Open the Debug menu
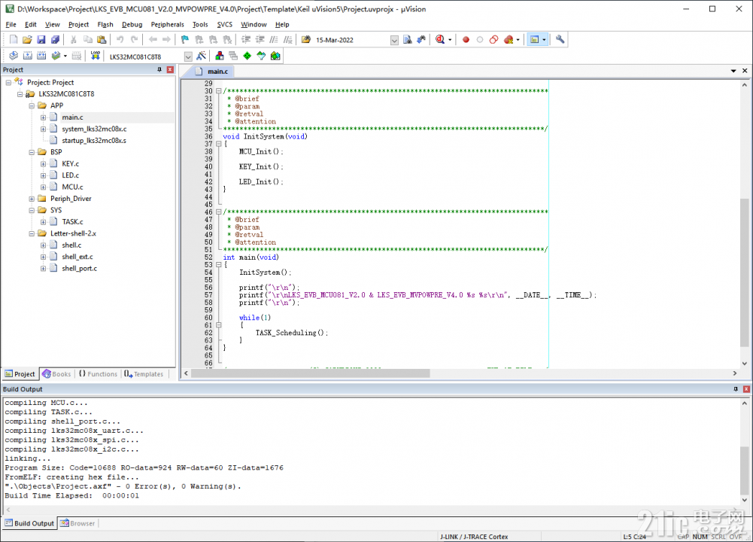 click(x=132, y=25)
